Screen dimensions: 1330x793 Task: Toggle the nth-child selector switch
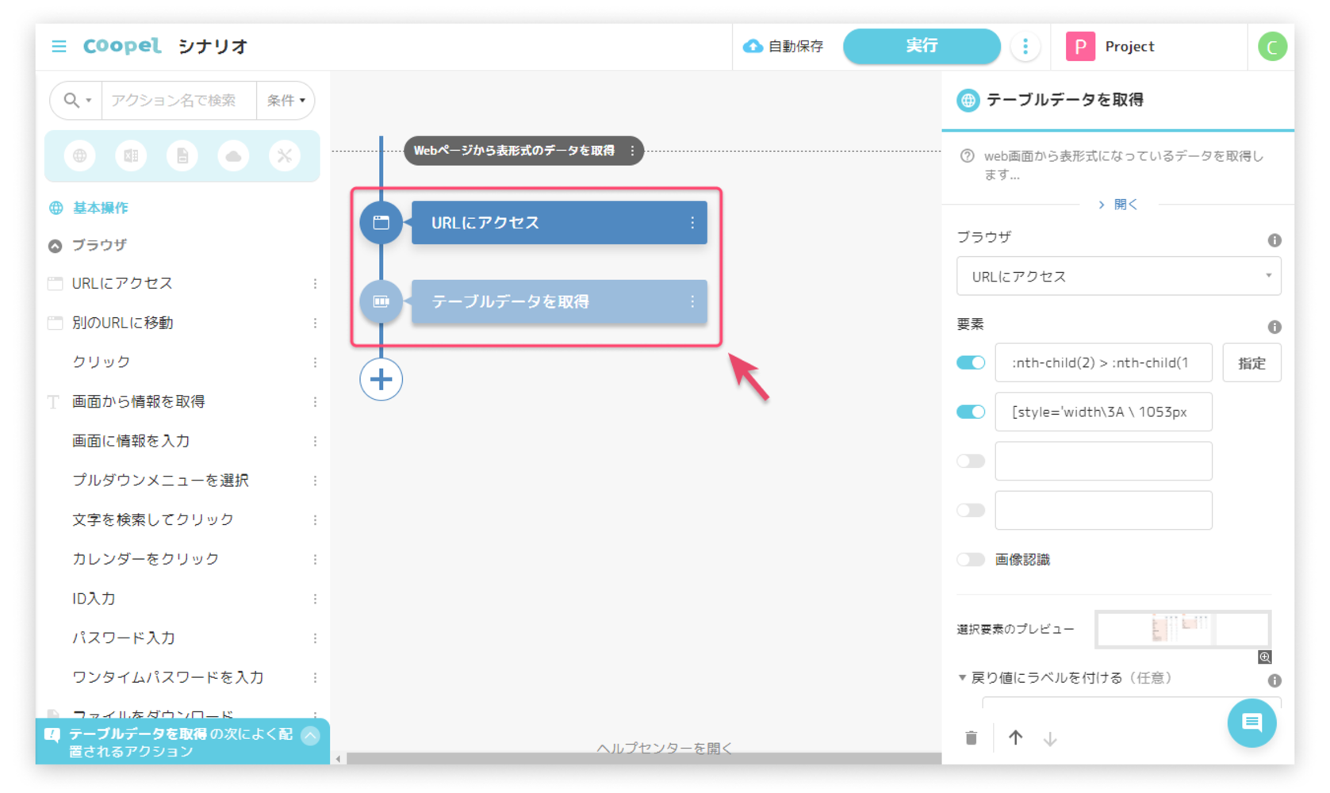pyautogui.click(x=971, y=362)
